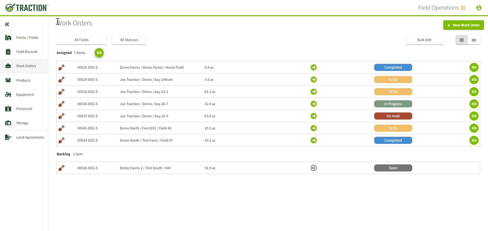Switch to table list view icon
The image size is (488, 231).
pos(462,40)
